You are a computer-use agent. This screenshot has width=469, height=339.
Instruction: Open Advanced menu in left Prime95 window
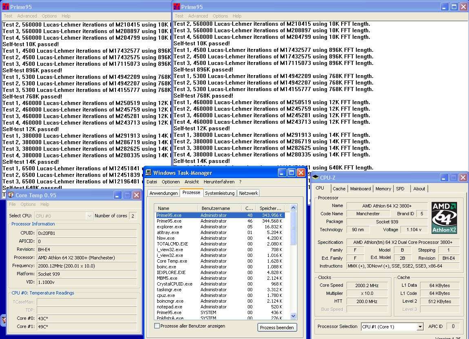click(27, 16)
